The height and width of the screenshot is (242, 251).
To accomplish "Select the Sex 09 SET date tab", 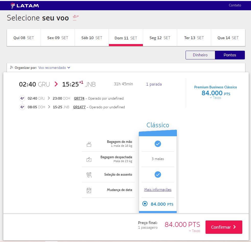I will [x=58, y=38].
